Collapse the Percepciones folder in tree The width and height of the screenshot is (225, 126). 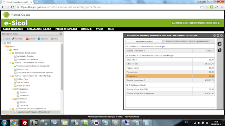tap(13, 89)
